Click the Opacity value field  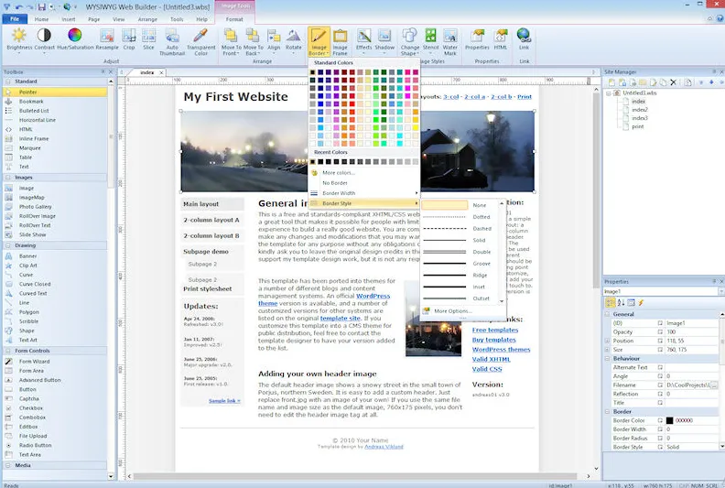tap(692, 332)
